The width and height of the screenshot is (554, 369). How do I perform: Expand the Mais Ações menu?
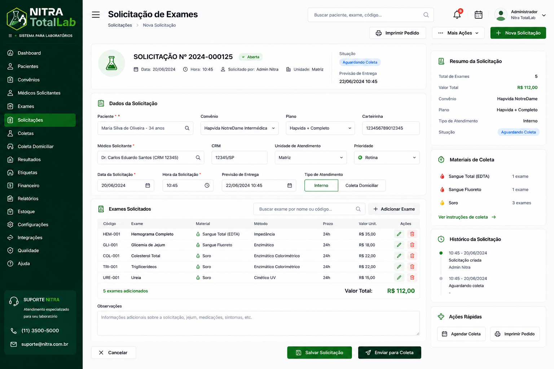click(458, 33)
